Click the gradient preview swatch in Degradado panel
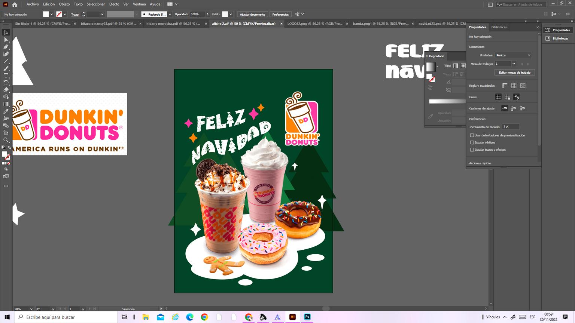 point(431,67)
